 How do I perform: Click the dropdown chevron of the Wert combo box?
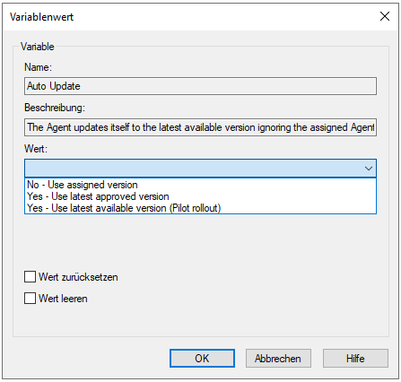369,169
